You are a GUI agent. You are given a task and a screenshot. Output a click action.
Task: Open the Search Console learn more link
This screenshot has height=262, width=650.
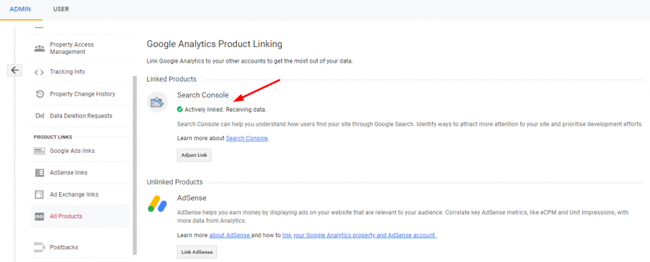point(247,138)
